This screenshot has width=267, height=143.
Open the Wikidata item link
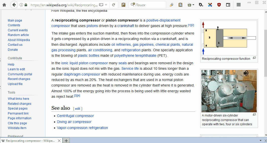pyautogui.click(x=17, y=128)
